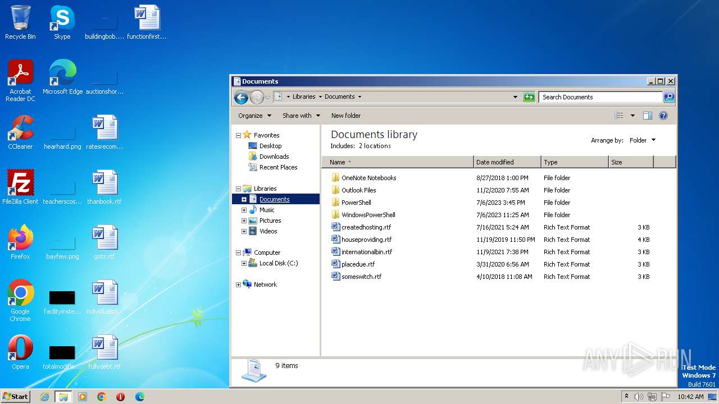Show hidden tray icons arrow
Image resolution: width=719 pixels, height=404 pixels.
click(x=626, y=396)
